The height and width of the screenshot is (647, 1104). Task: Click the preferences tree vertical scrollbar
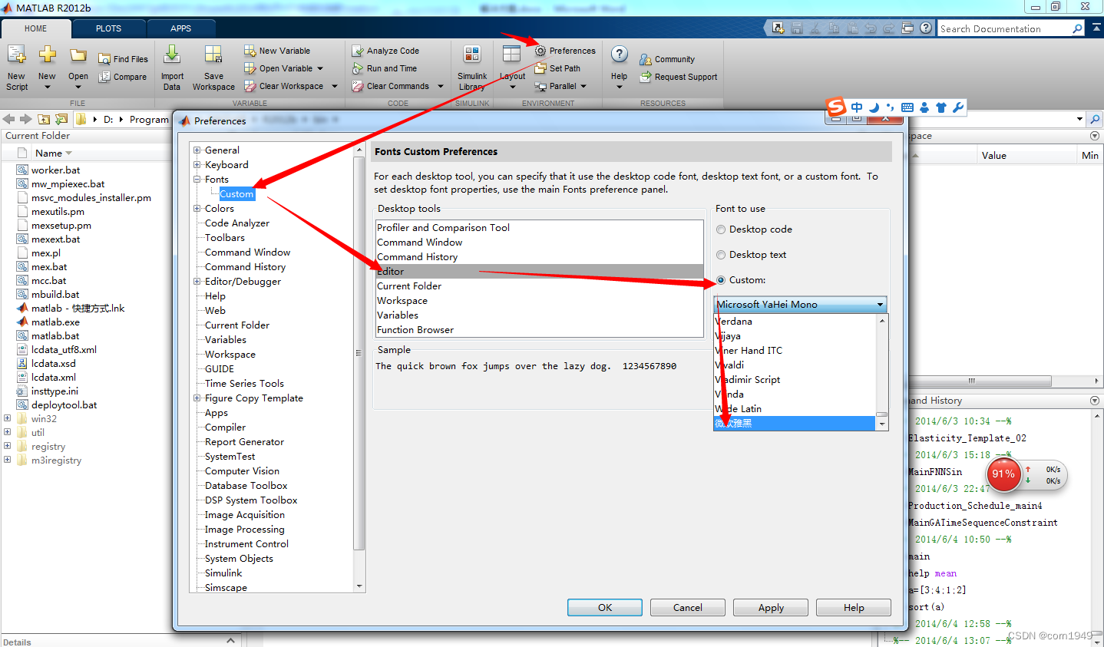click(359, 353)
